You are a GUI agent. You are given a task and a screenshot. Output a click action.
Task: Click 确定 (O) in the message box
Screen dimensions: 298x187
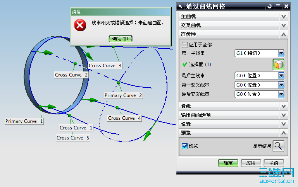tap(121, 39)
